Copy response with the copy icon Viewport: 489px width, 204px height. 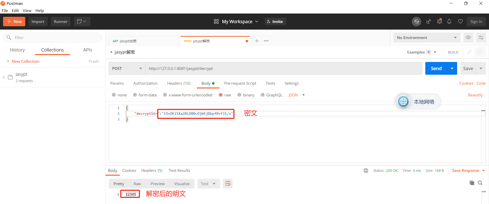pyautogui.click(x=472, y=183)
